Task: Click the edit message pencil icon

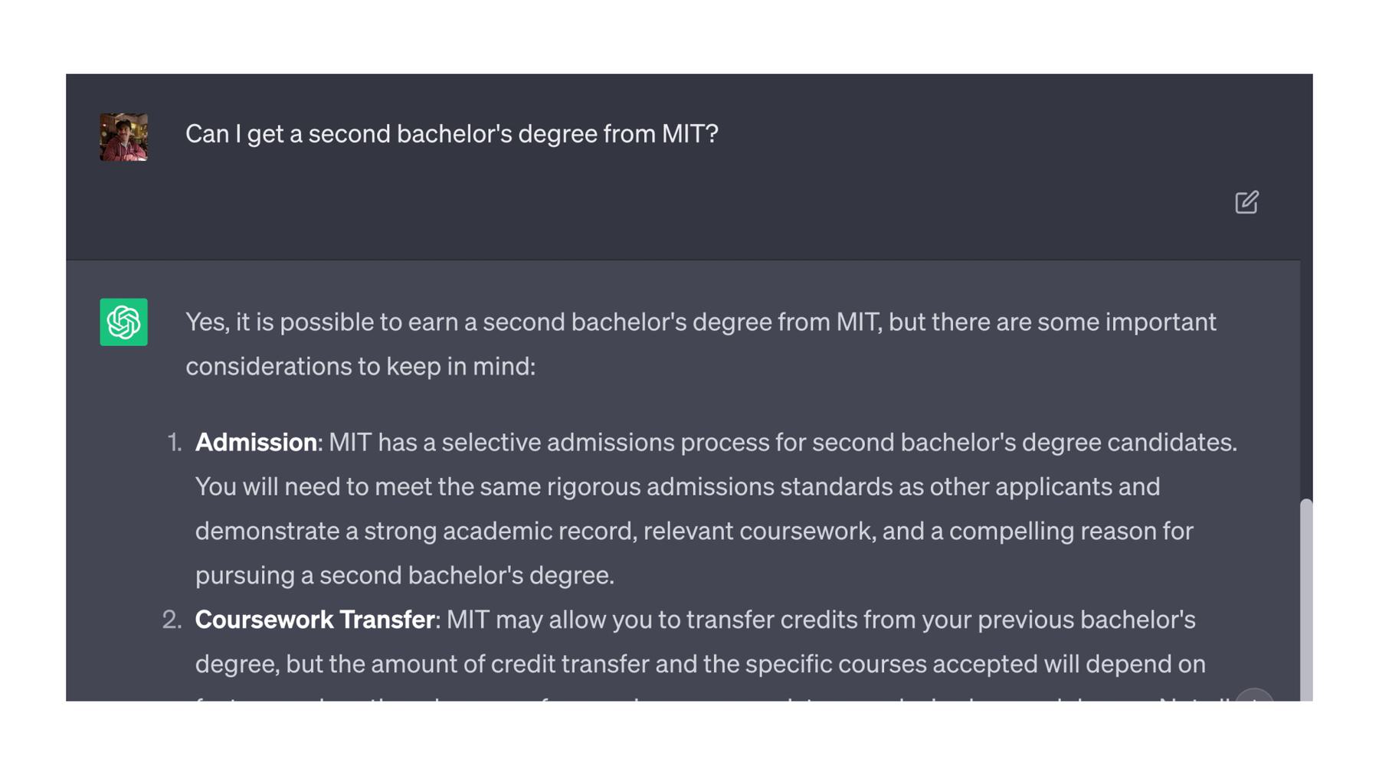Action: point(1246,202)
